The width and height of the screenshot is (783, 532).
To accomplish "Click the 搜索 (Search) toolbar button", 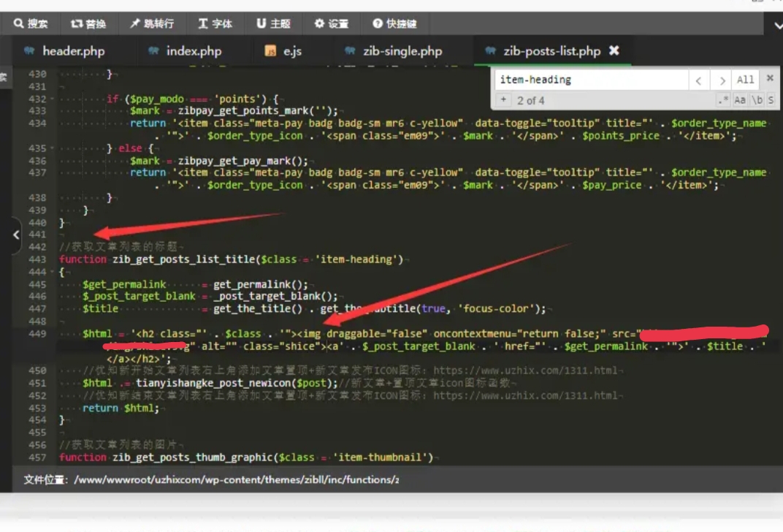I will pos(31,23).
